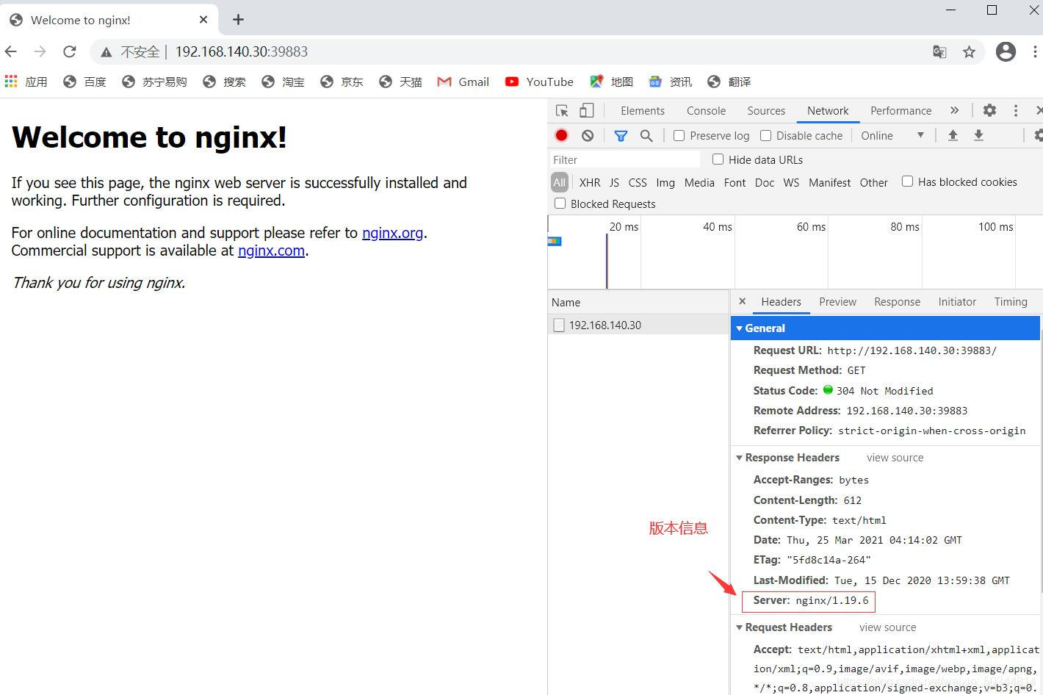Clear the network log

click(588, 135)
